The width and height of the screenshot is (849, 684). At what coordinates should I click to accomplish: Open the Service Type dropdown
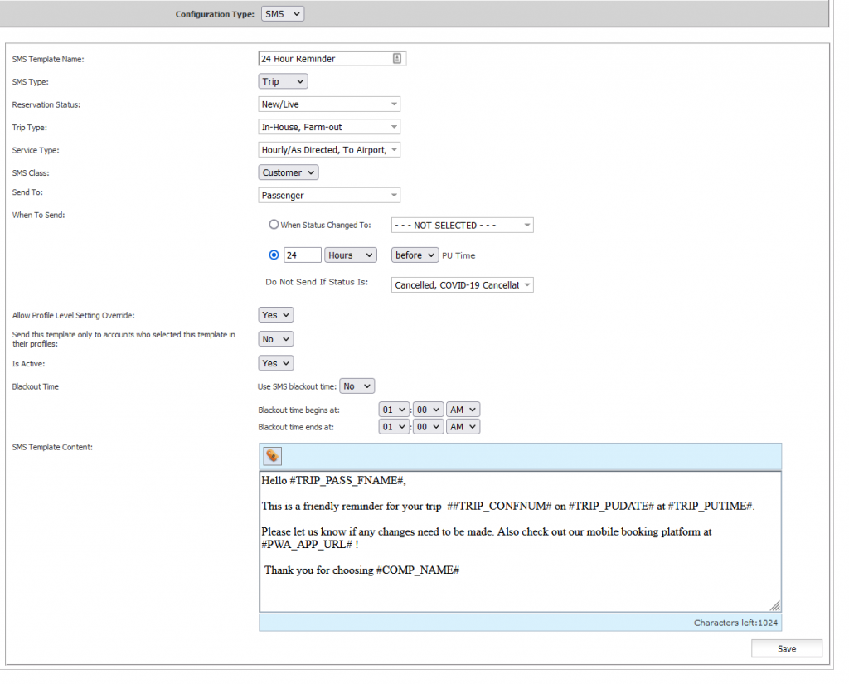coord(329,150)
